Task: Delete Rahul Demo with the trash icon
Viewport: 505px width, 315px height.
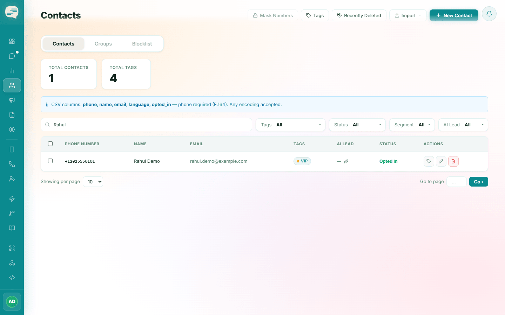Action: tap(453, 161)
